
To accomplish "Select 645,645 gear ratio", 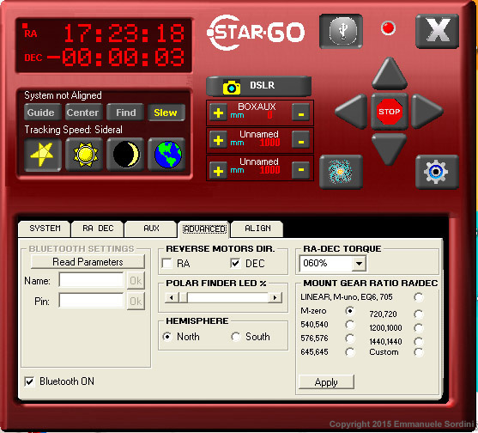I will (x=350, y=352).
